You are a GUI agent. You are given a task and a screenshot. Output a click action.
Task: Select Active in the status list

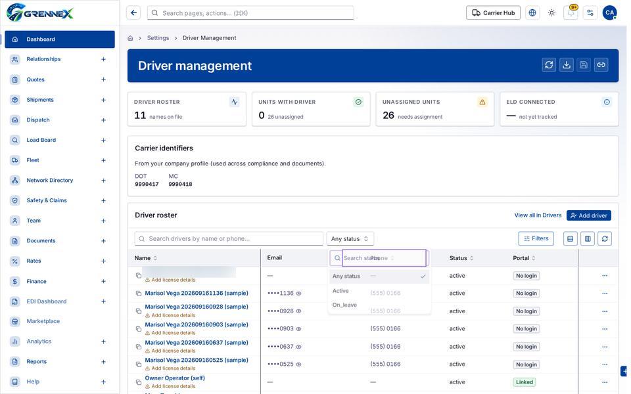pos(379,291)
